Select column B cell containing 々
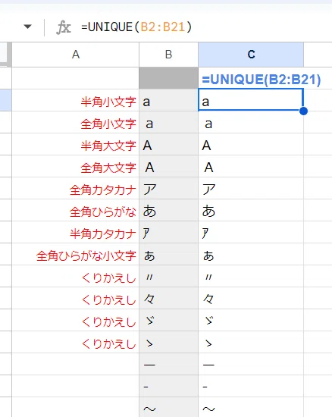Screen dimensions: 332x417 tap(168, 298)
